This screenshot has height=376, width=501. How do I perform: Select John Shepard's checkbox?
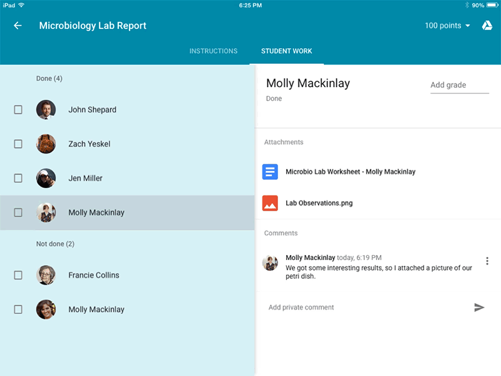point(18,110)
